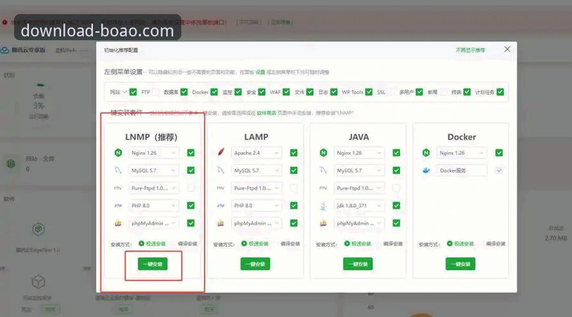Click the Tencent Cloud logo in the background panel
The width and height of the screenshot is (572, 317).
click(4, 50)
